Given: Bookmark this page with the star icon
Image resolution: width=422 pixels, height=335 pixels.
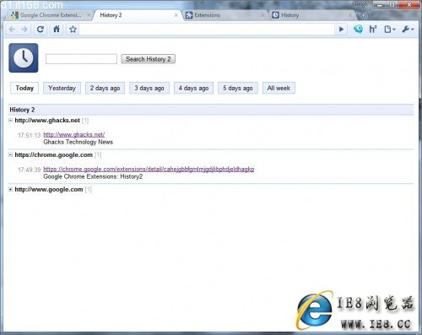Looking at the screenshot, I should pos(73,30).
